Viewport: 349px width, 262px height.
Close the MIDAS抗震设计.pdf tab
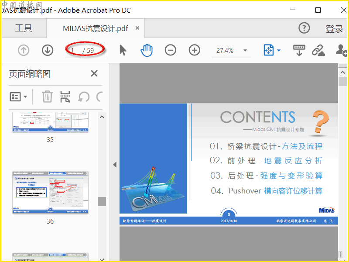point(137,28)
